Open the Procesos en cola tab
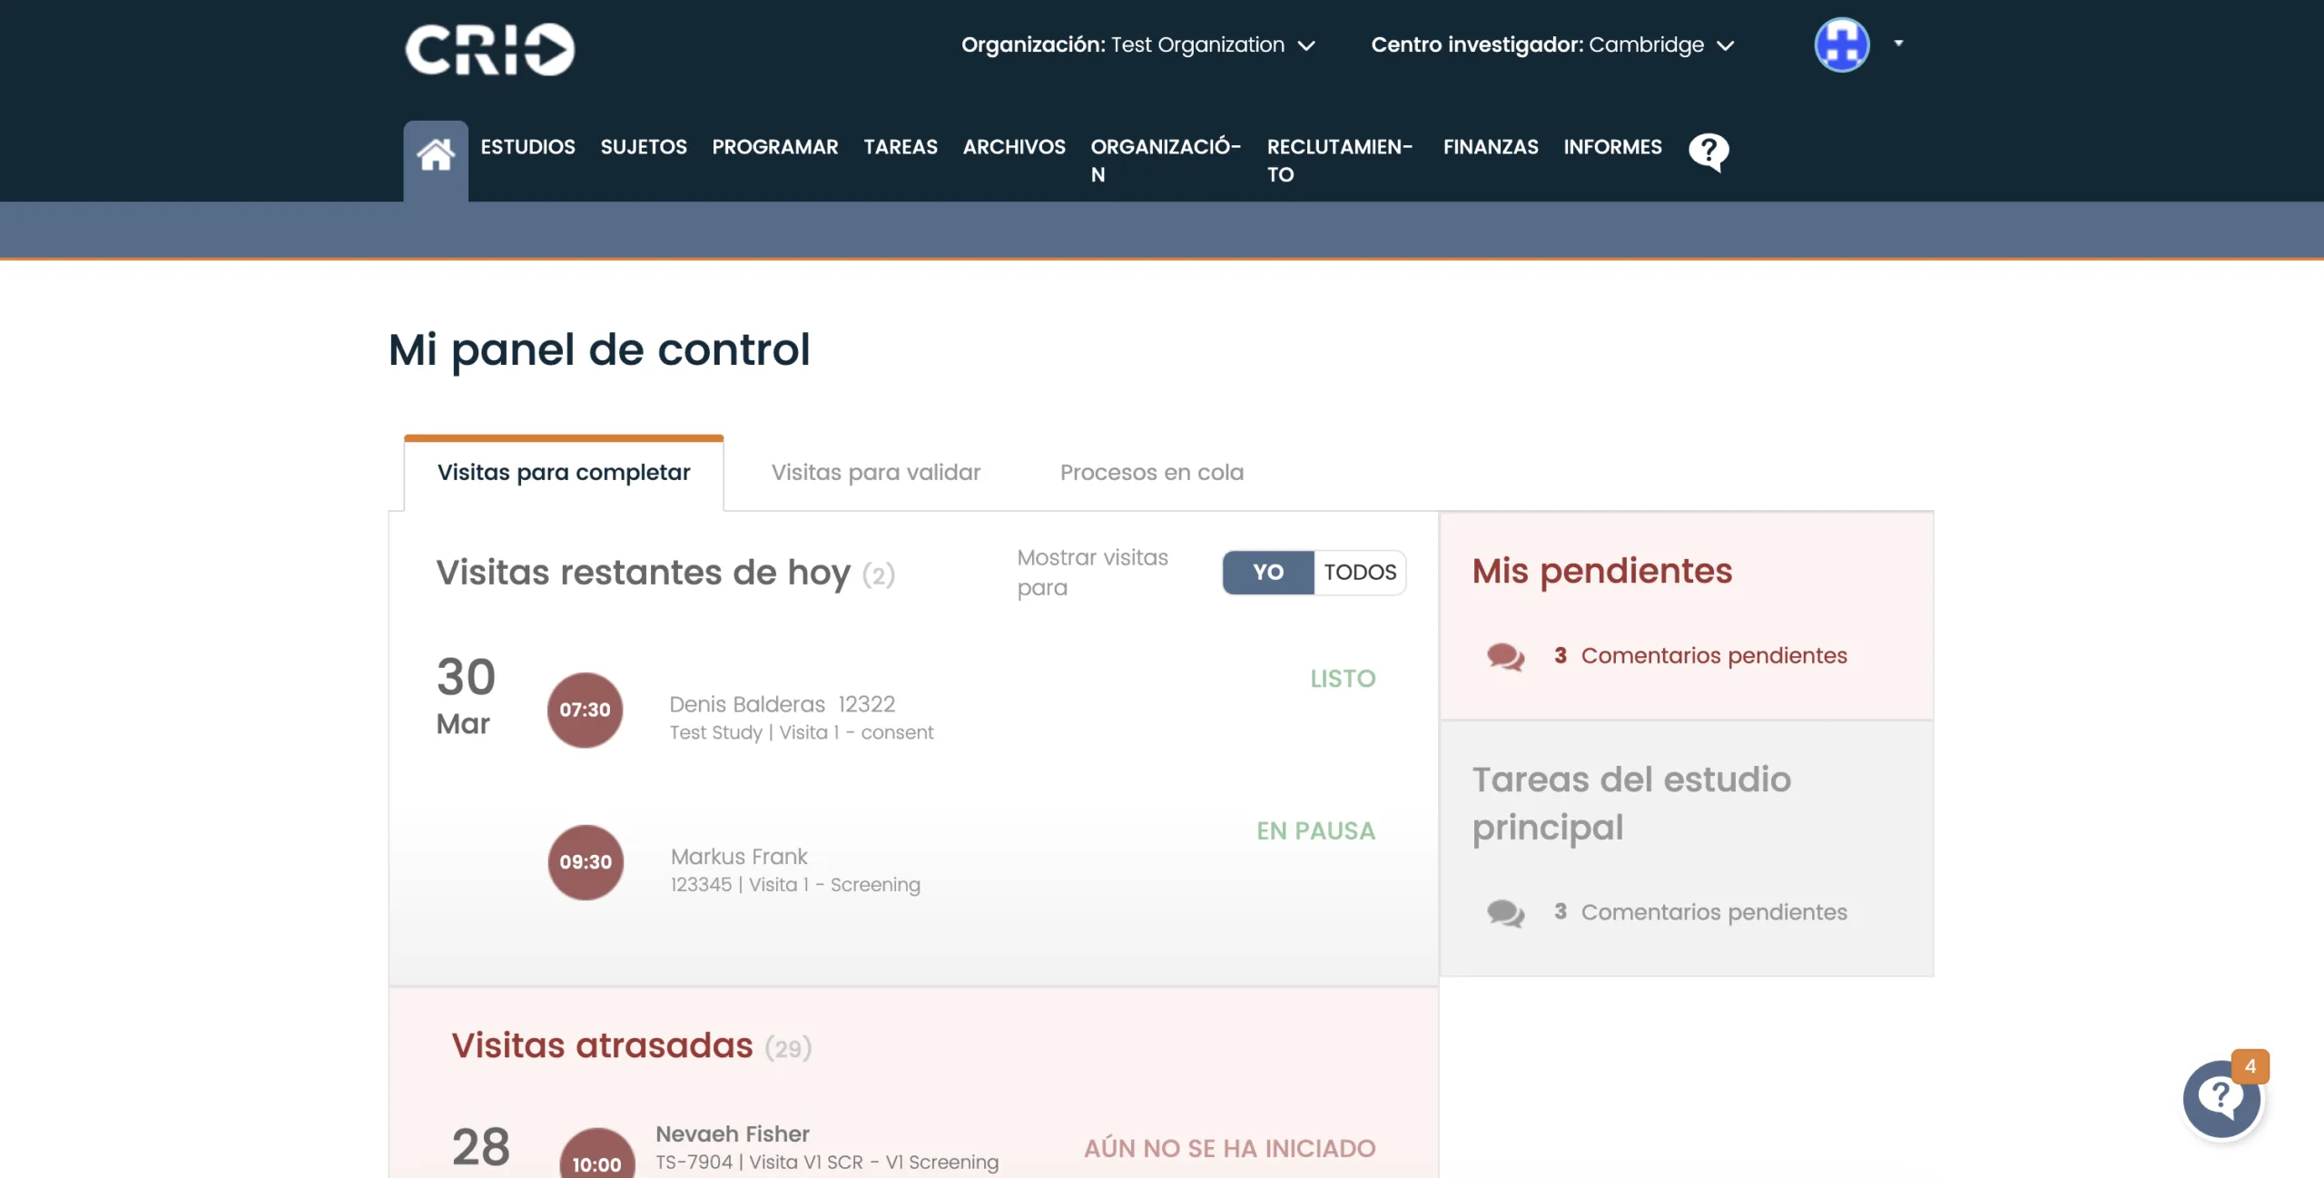This screenshot has height=1178, width=2324. 1152,473
